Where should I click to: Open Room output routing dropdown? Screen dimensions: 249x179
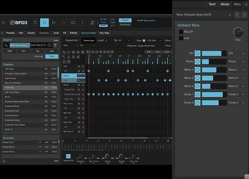point(243,61)
